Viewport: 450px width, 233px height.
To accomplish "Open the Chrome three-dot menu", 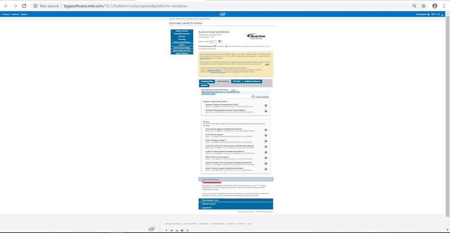I will click(x=444, y=6).
